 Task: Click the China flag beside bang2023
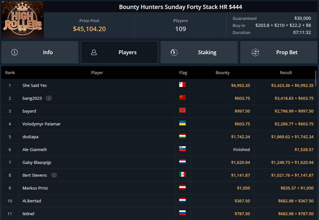point(182,97)
